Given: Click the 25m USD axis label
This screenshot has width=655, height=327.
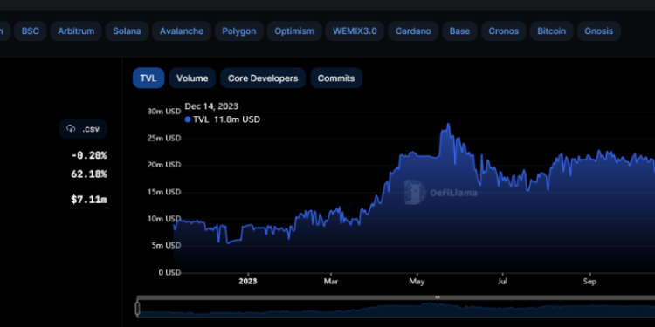Looking at the screenshot, I should coord(164,138).
